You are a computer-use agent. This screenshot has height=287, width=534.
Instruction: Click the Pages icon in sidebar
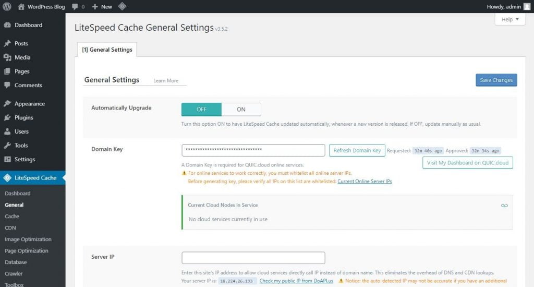click(7, 71)
